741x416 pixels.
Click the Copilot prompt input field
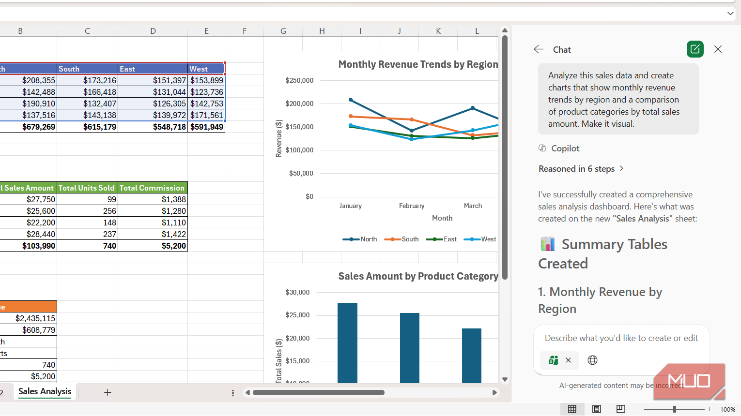pos(621,338)
